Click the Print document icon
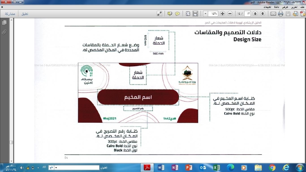Image resolution: width=306 pixels, height=172 pixels. pyautogui.click(x=280, y=14)
